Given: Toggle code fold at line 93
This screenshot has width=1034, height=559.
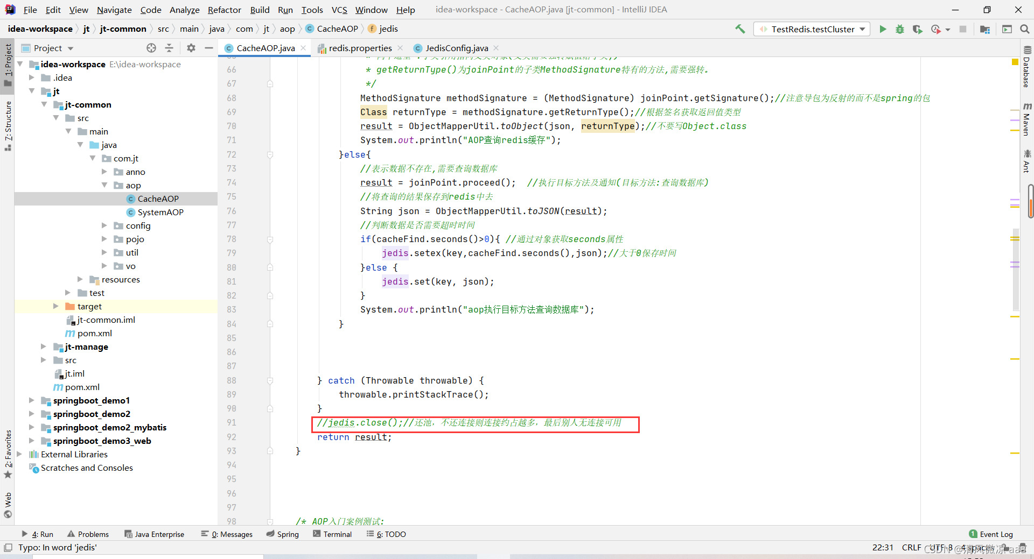Looking at the screenshot, I should 270,451.
